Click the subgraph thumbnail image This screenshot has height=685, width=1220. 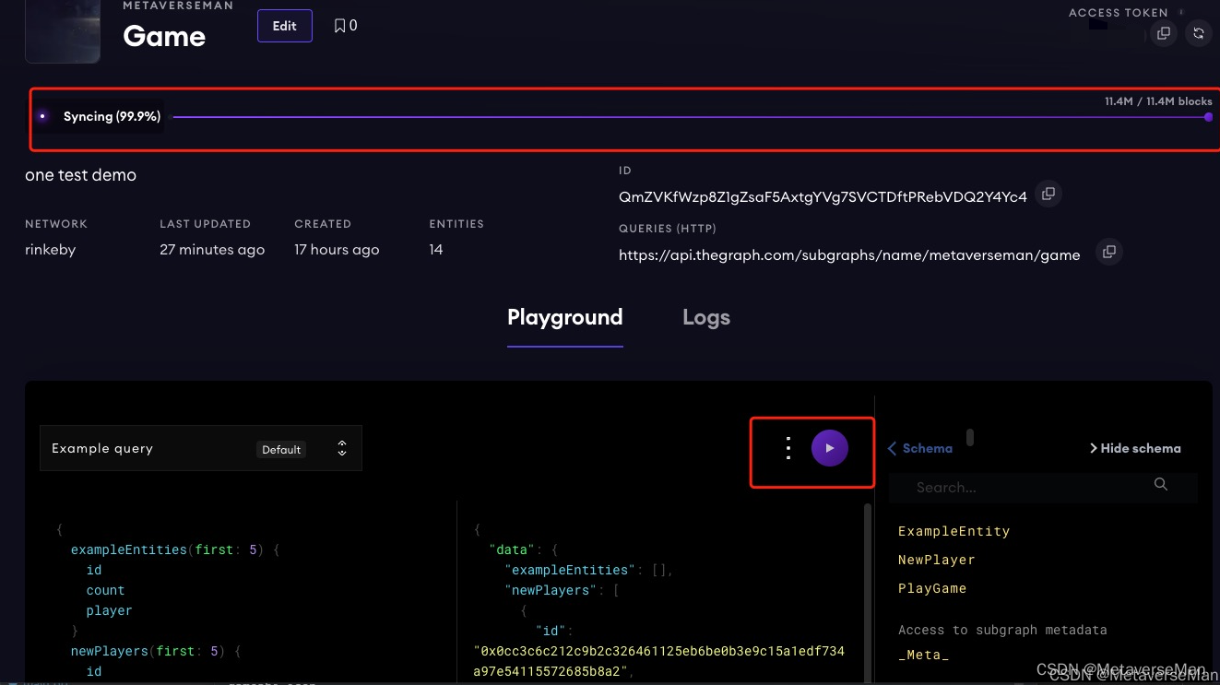[63, 31]
